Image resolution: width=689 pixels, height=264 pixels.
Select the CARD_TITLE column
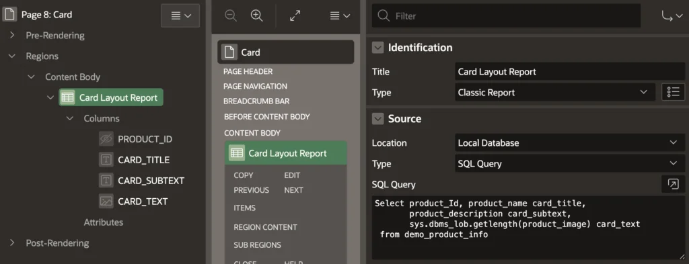coord(144,160)
